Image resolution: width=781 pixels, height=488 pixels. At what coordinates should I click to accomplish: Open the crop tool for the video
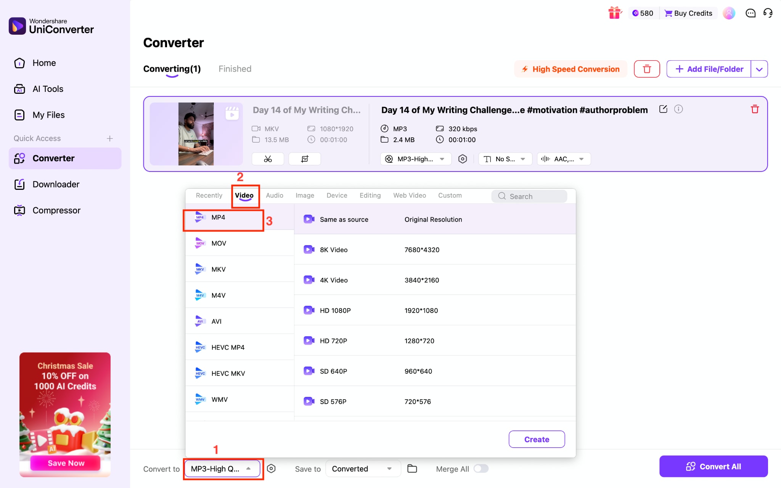pos(304,159)
